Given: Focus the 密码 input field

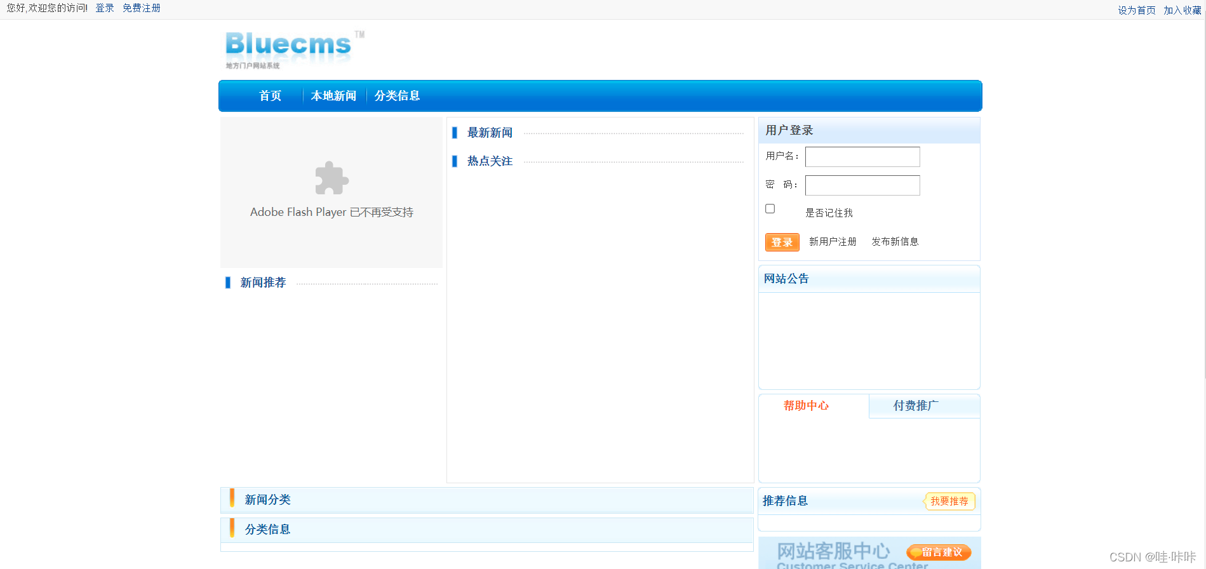Looking at the screenshot, I should click(862, 185).
